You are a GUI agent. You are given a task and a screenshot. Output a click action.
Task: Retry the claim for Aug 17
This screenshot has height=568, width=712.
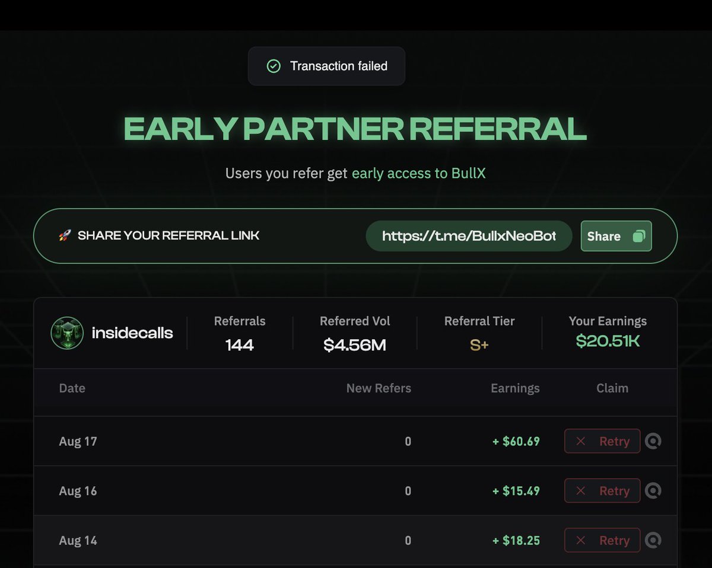602,441
